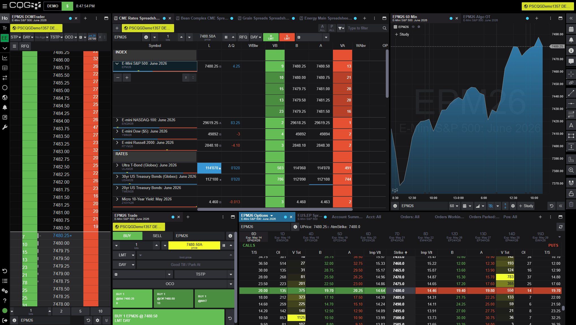
Task: Toggle the crossed-eye visibility button in chart bar
Action: click(x=491, y=206)
